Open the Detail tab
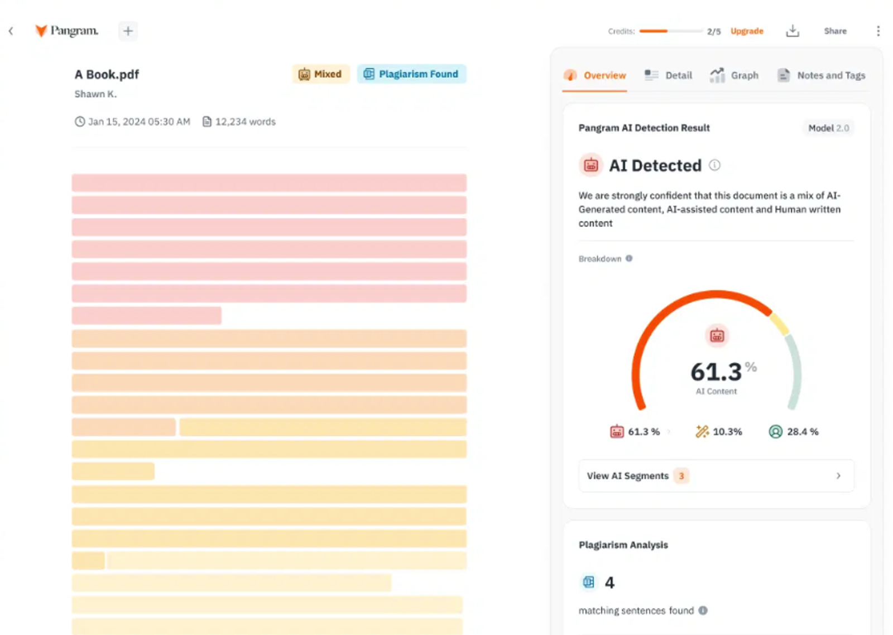The image size is (893, 635). [x=668, y=75]
